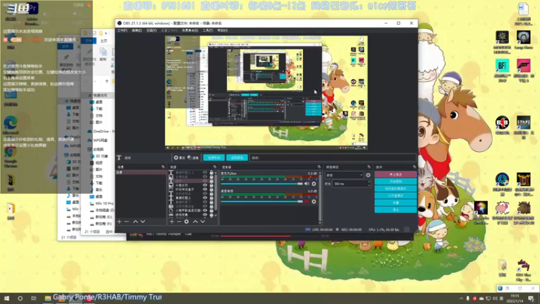This screenshot has width=540, height=304.
Task: Undock the Controls panel via header icon
Action: coord(414,167)
